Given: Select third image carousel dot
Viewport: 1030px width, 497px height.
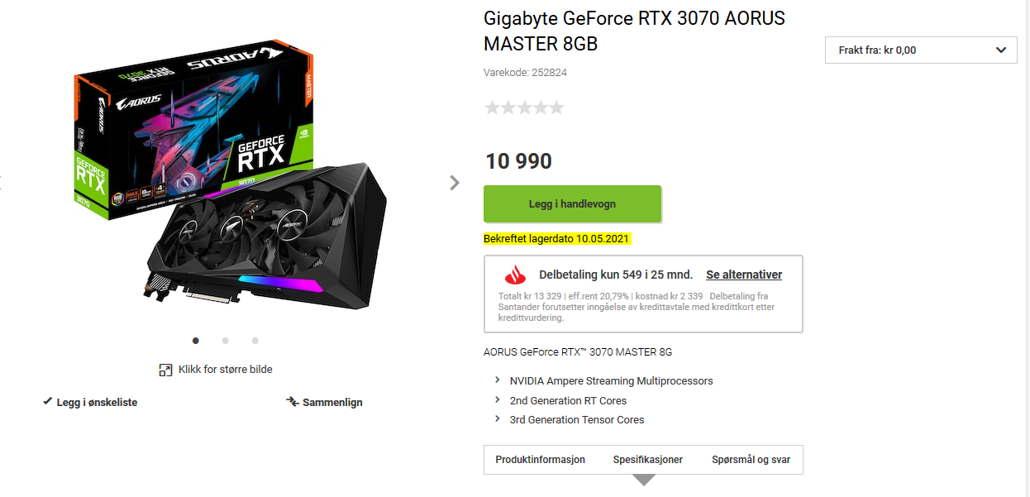Looking at the screenshot, I should point(255,340).
